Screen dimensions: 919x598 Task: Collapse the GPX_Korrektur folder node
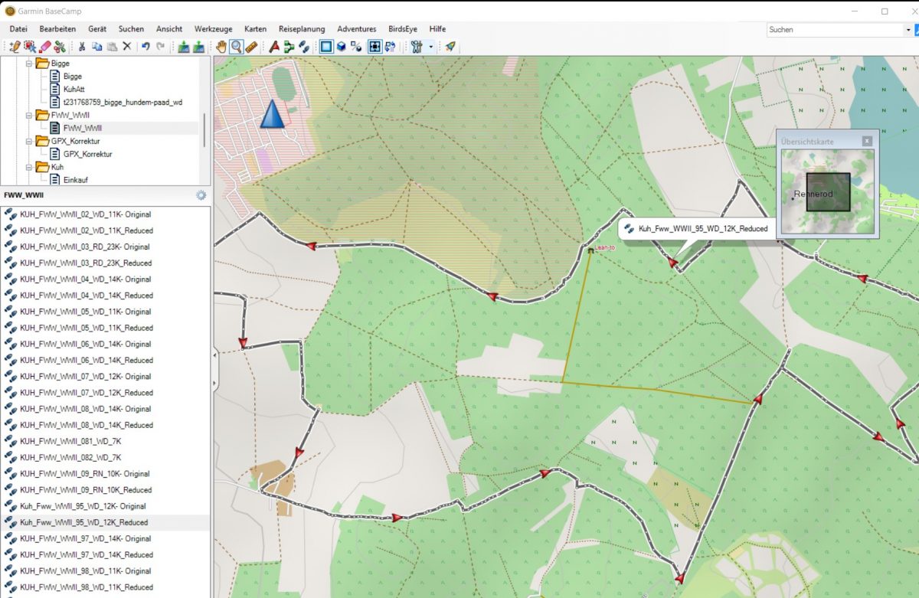(29, 141)
